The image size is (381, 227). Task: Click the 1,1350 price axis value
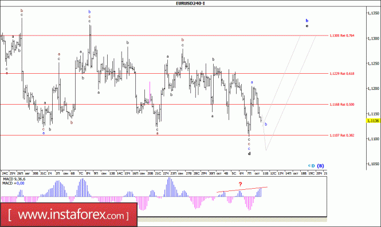click(x=374, y=13)
